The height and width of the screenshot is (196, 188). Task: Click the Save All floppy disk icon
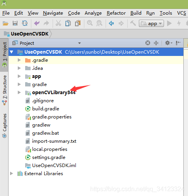pos(15,23)
